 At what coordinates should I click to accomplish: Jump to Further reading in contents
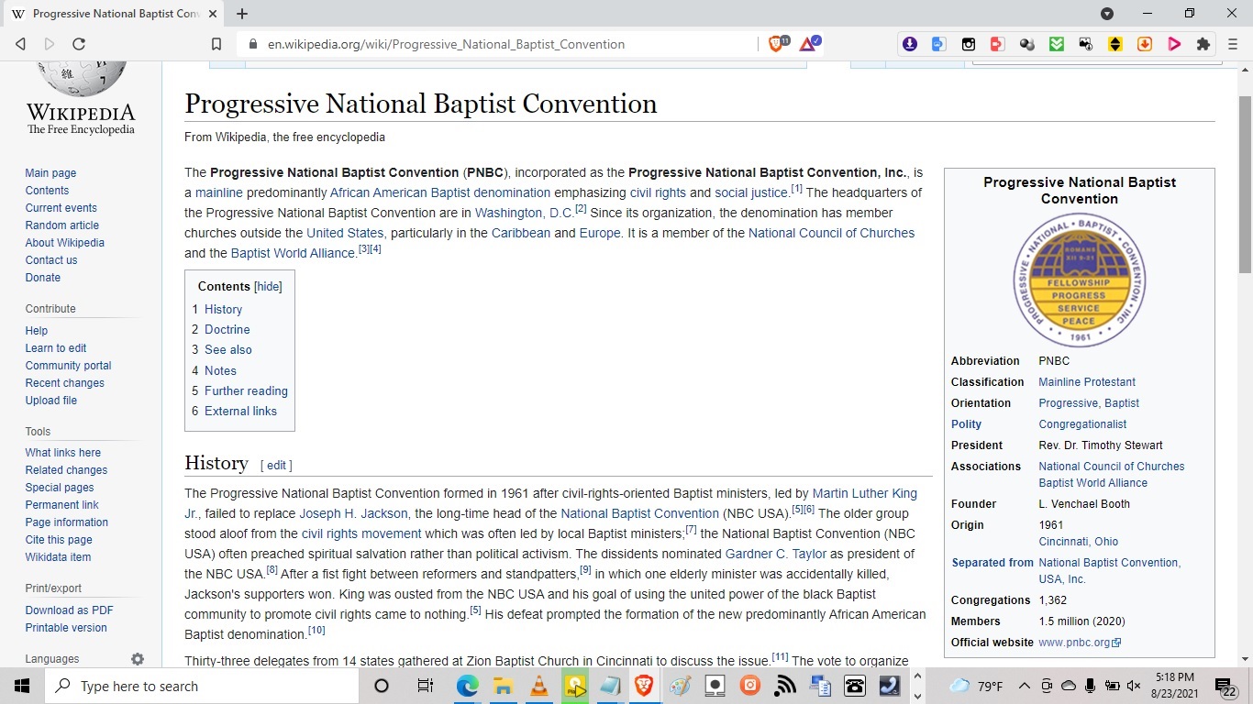246,390
